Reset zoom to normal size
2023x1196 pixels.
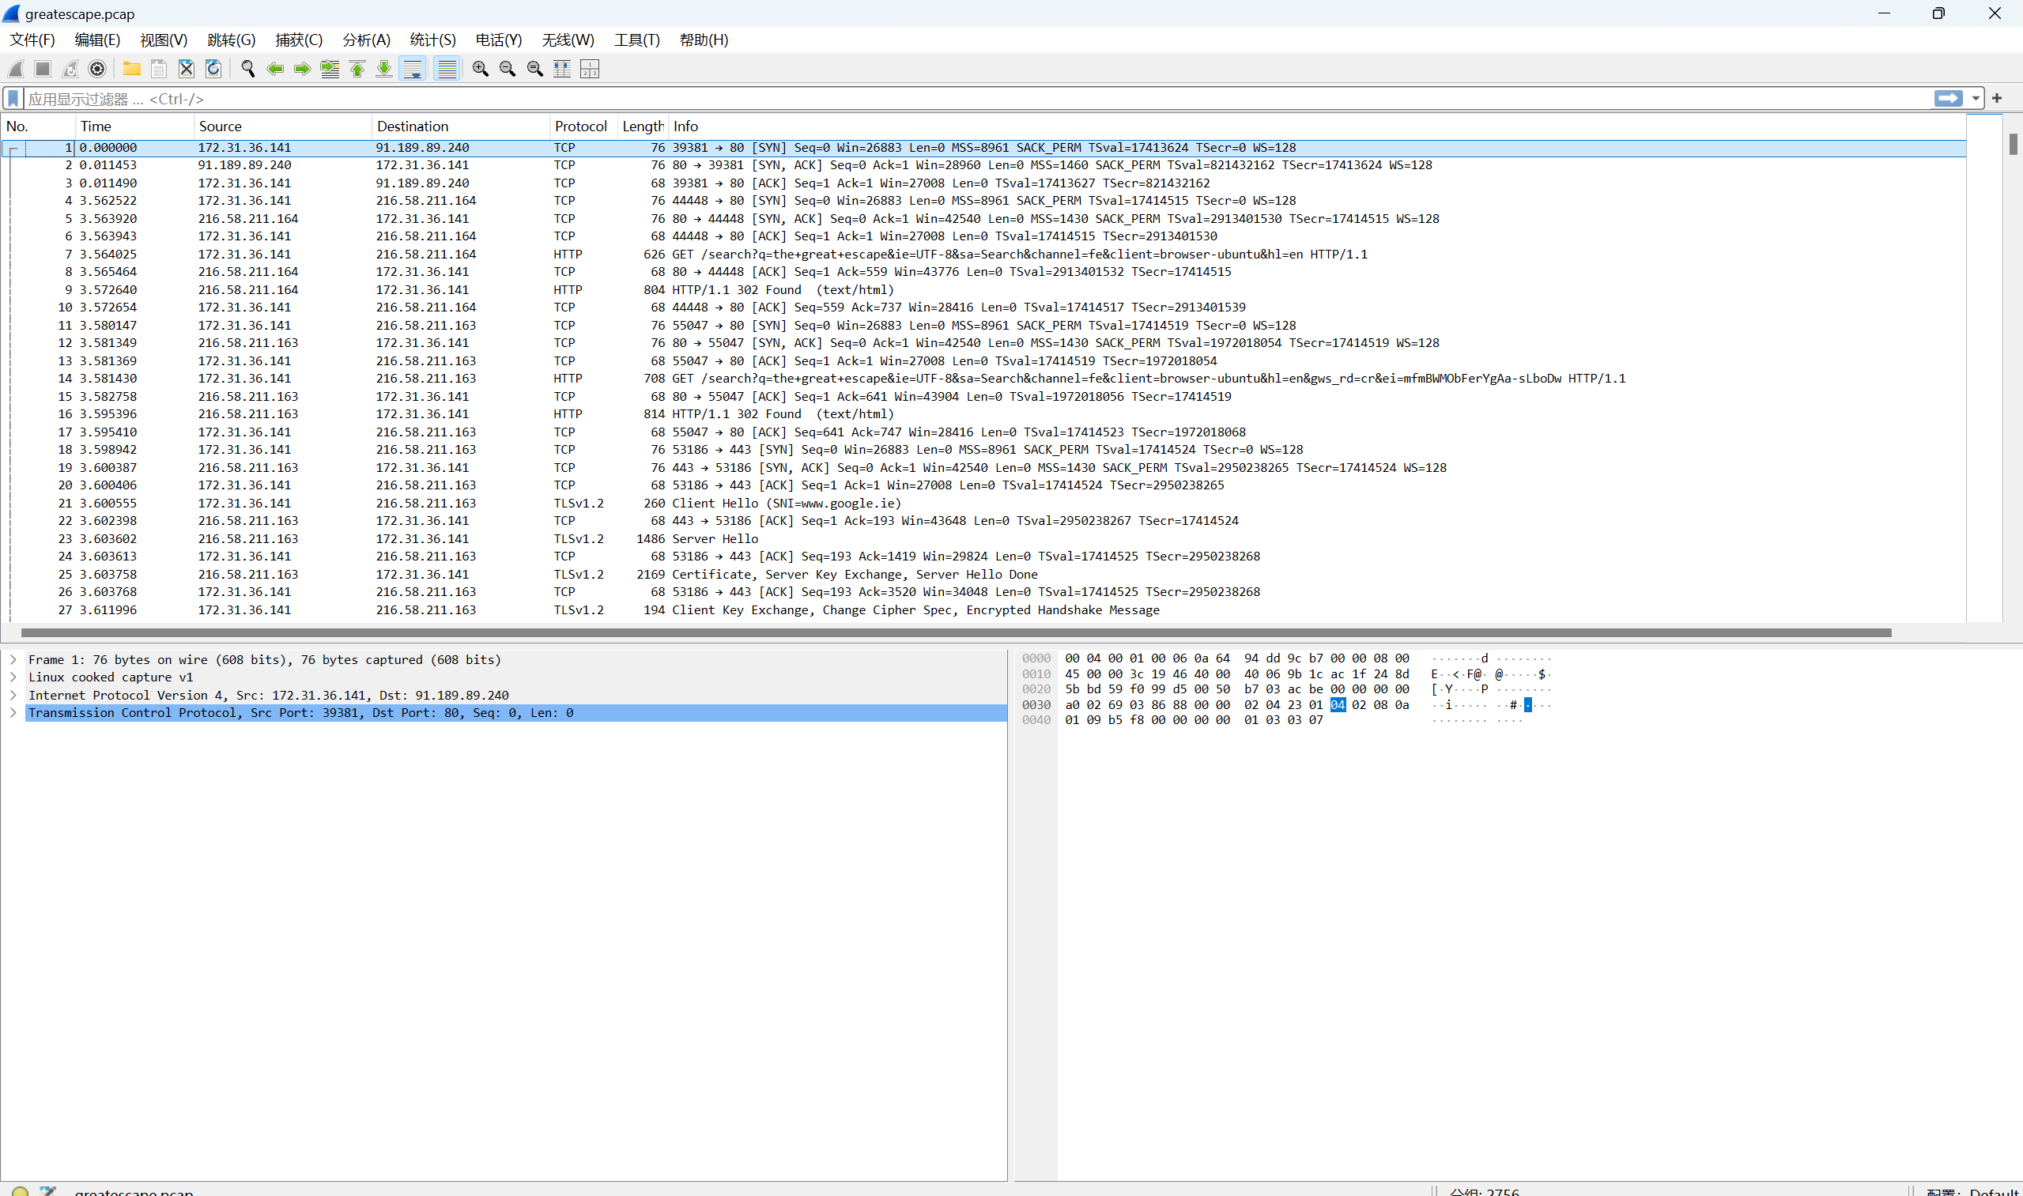[535, 70]
